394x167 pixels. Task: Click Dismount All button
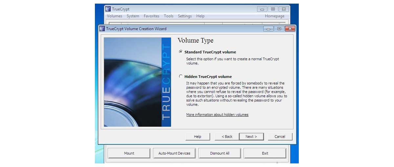220,153
